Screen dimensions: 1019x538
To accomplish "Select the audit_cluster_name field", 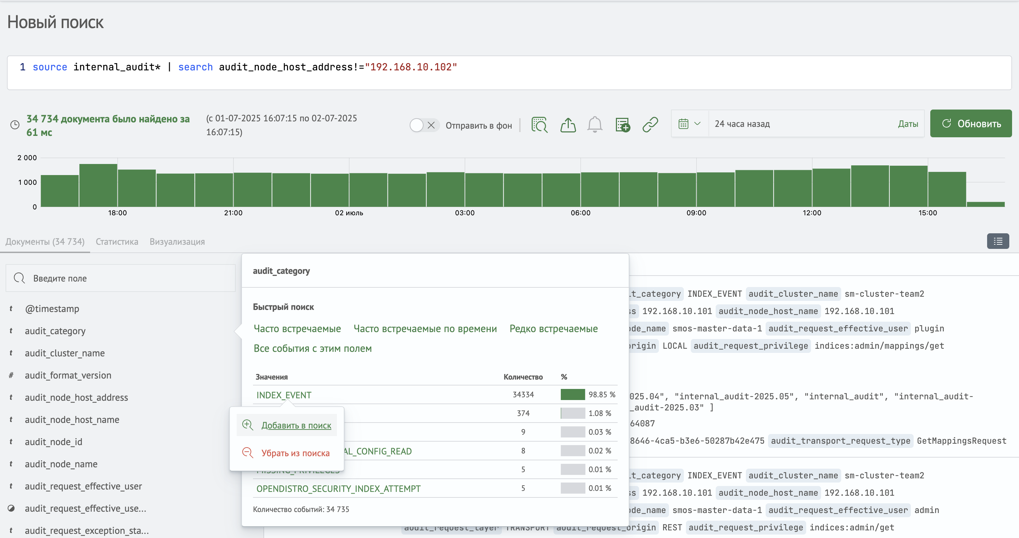I will pyautogui.click(x=64, y=353).
